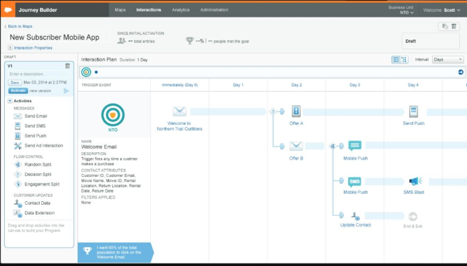Select the Day 1 column header
Screen dimensions: 467x266
tap(238, 85)
